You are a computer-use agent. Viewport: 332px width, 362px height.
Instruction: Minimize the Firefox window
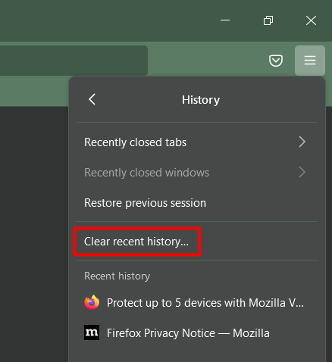pyautogui.click(x=225, y=20)
